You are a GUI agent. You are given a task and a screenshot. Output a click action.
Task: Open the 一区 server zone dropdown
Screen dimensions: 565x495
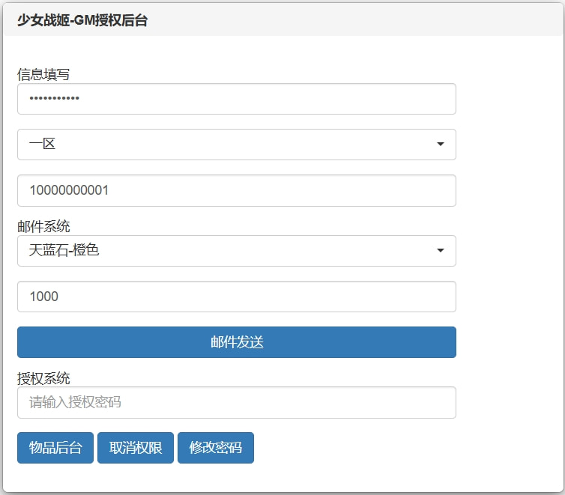[x=225, y=145]
